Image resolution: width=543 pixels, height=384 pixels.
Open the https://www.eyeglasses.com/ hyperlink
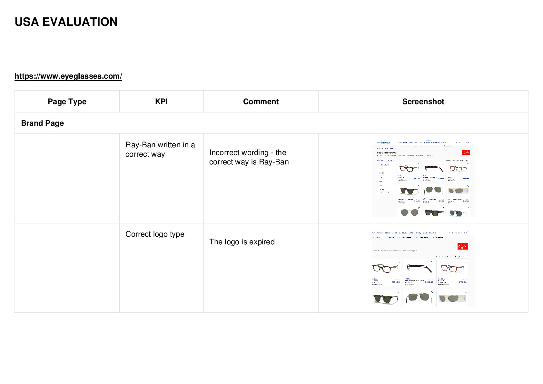coord(68,76)
